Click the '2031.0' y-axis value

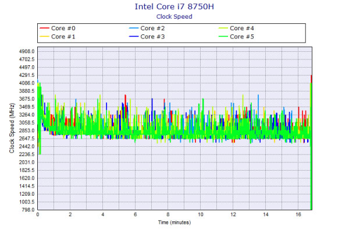point(27,163)
